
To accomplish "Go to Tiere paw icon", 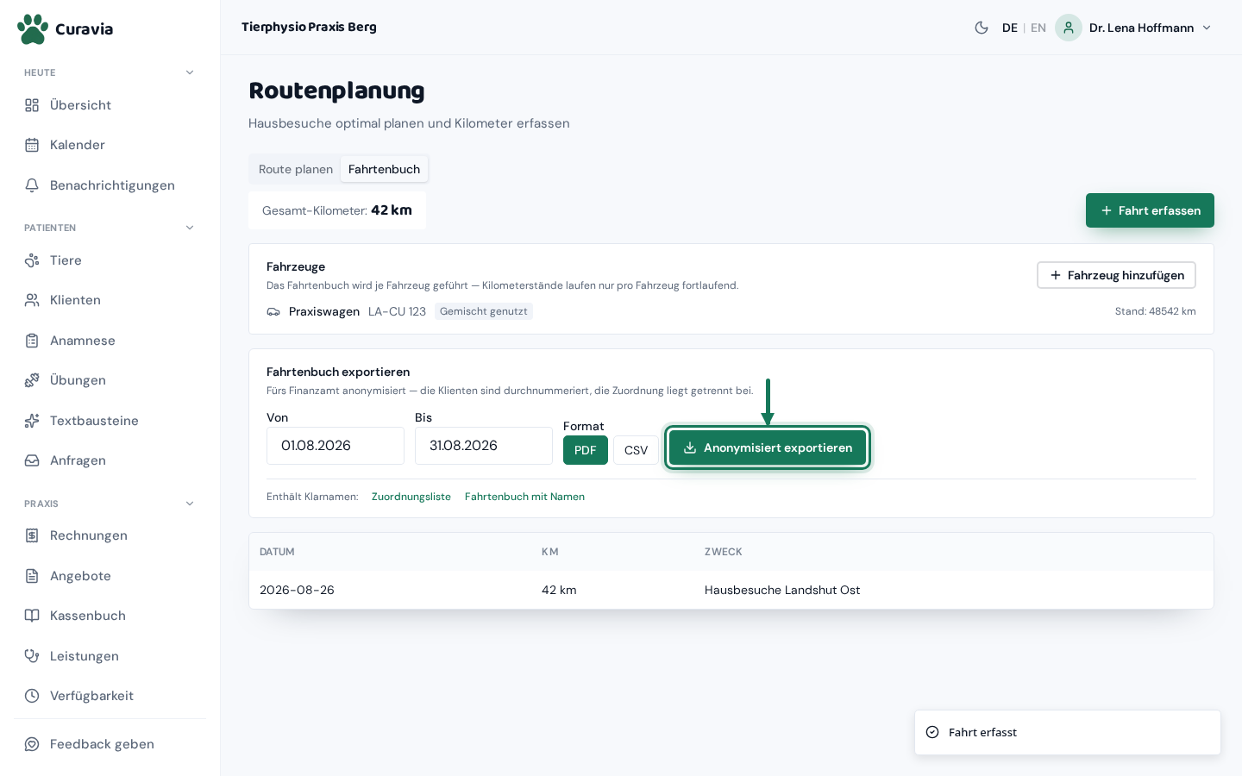I will 32,260.
